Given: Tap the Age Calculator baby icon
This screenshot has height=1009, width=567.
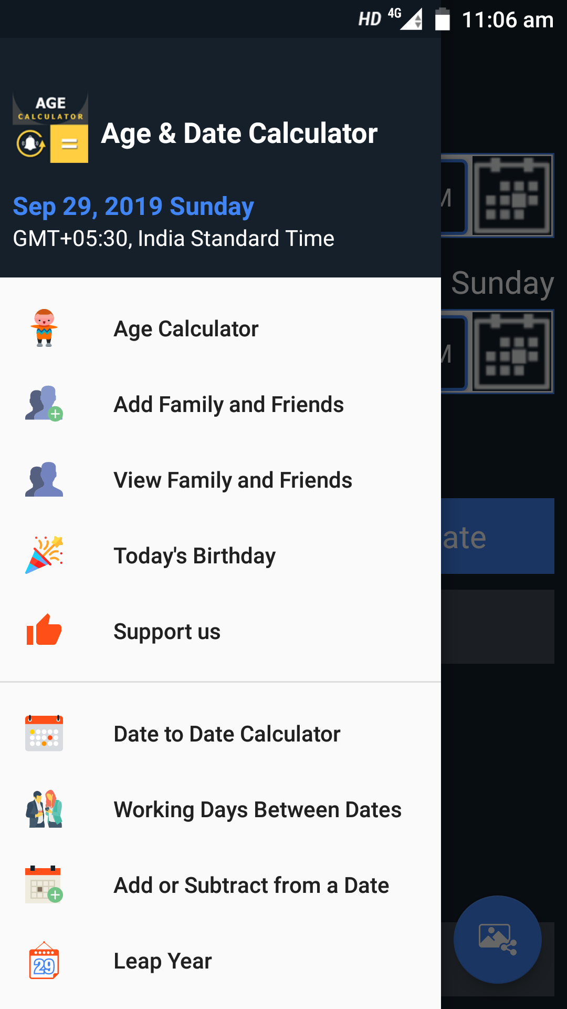Looking at the screenshot, I should coord(44,328).
